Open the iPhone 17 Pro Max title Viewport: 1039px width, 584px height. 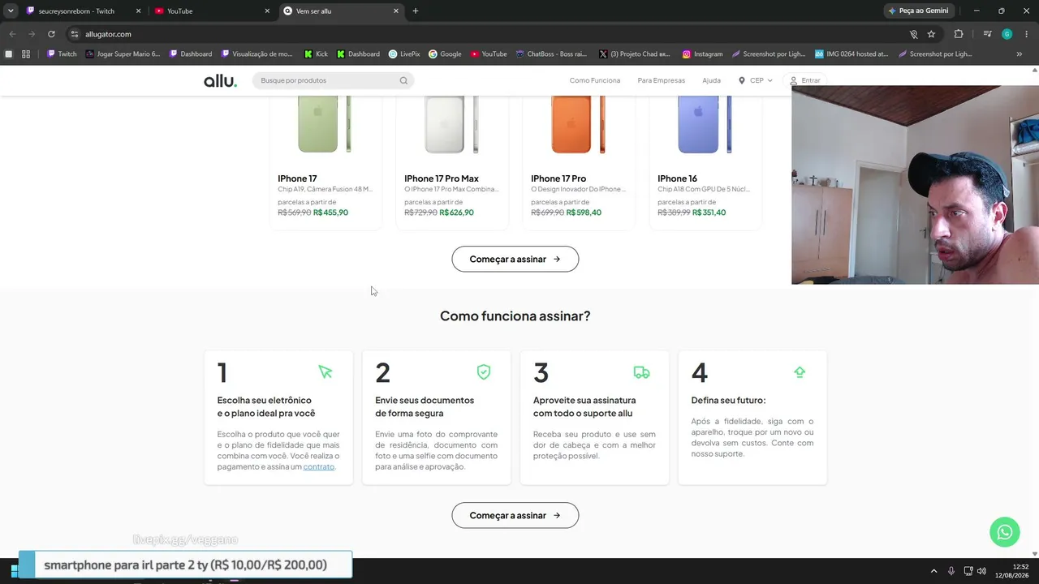tap(442, 178)
